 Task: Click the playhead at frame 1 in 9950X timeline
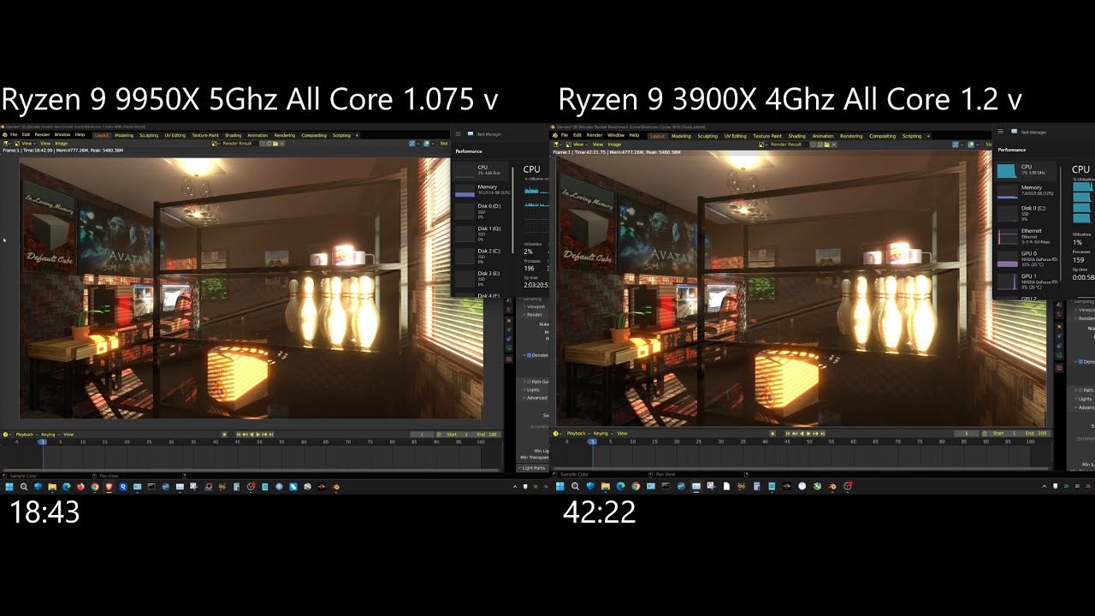coord(43,441)
